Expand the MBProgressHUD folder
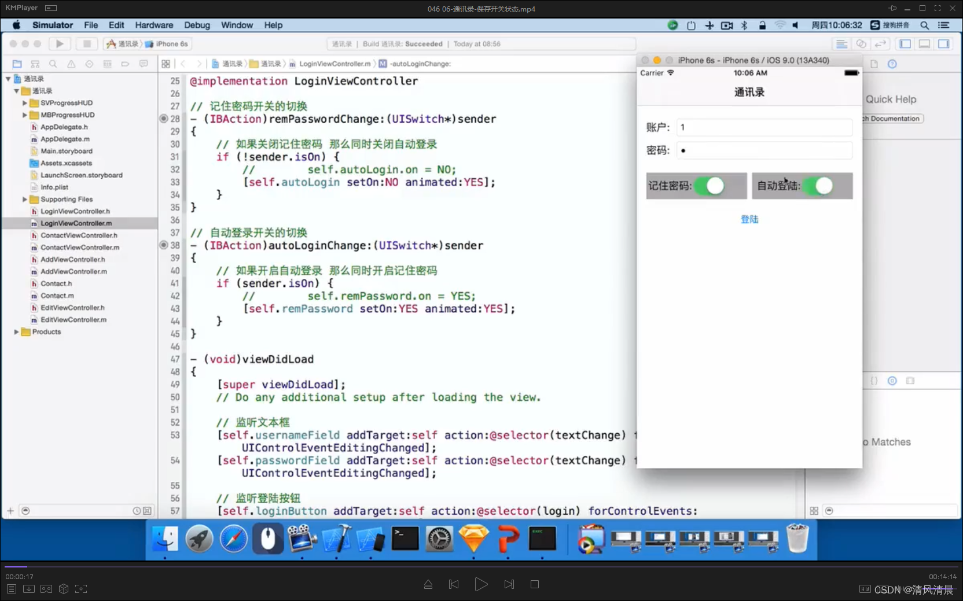Screen dimensions: 963x601 pyautogui.click(x=24, y=115)
